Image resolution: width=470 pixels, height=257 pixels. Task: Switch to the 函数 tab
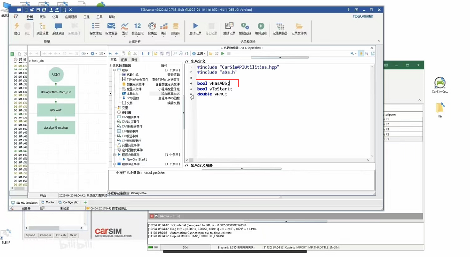(124, 59)
